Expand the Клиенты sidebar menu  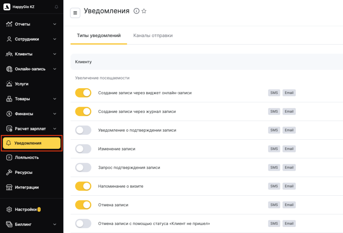(55, 54)
